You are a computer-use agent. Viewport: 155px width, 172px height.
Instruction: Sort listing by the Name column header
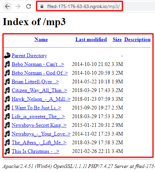41,39
